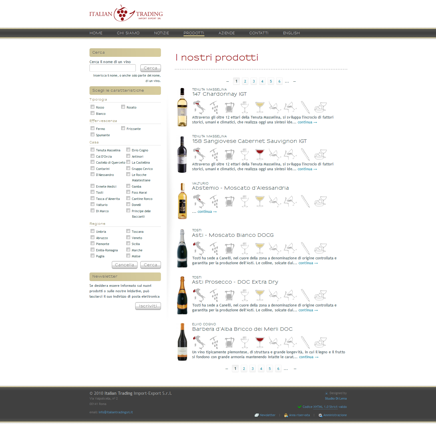Open the Barbera d'Alba Bricco dei Merli DOC title
Screen dimensions: 436x441
(x=242, y=329)
